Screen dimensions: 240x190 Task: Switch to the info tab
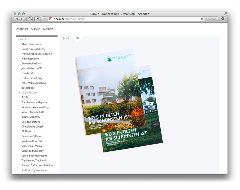(77, 38)
